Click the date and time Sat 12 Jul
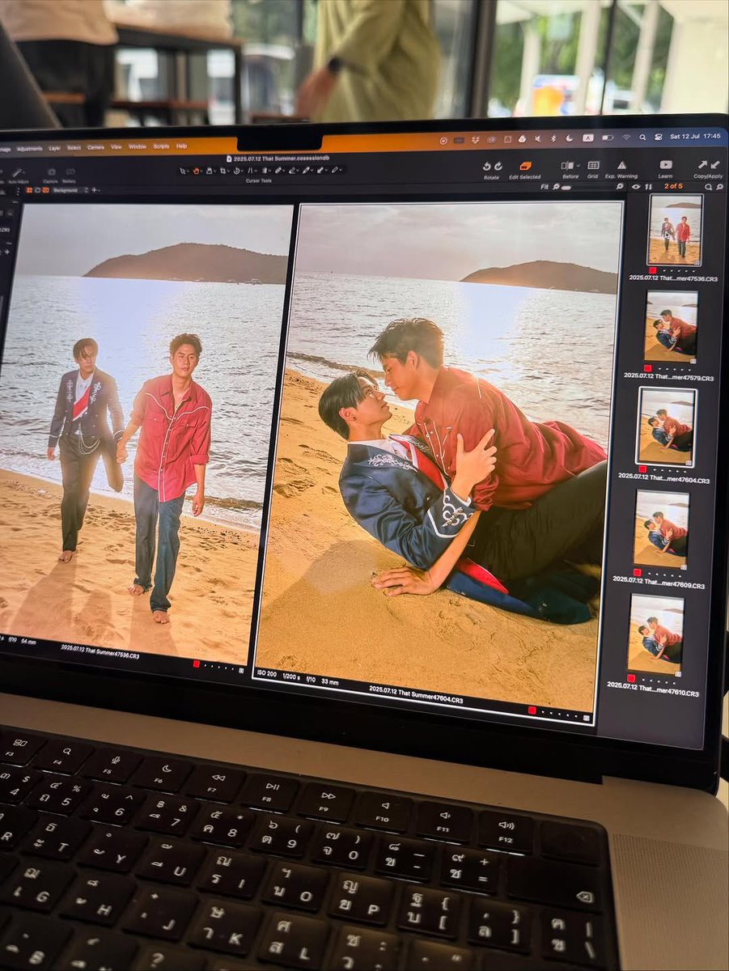The image size is (729, 971). (695, 136)
